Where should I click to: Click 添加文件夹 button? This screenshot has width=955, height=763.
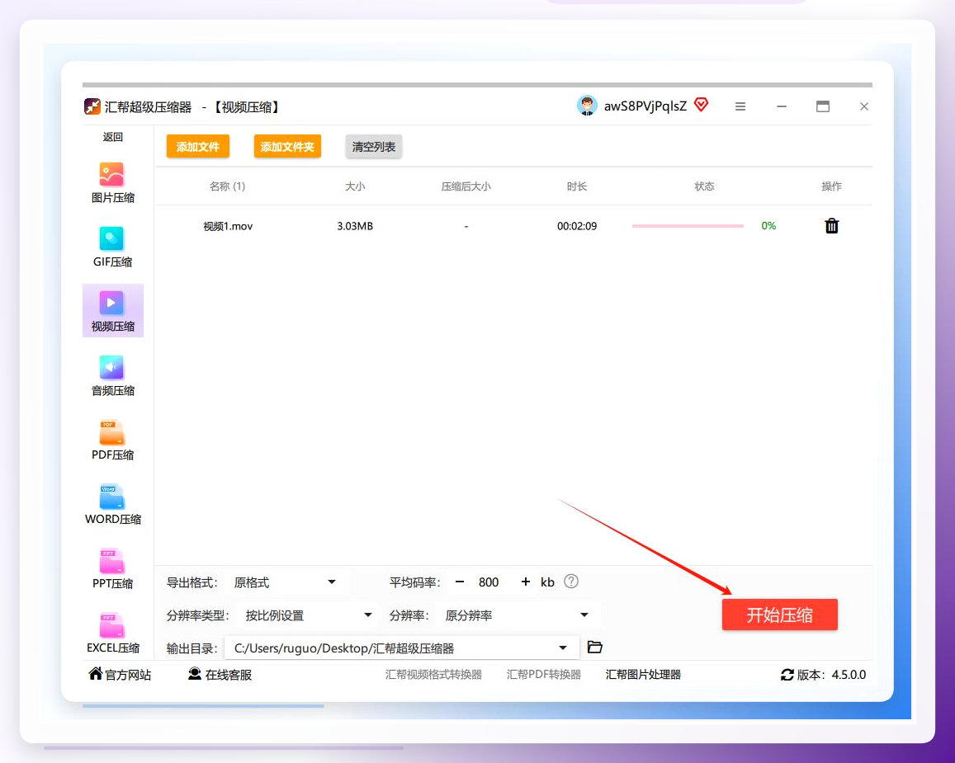point(287,147)
